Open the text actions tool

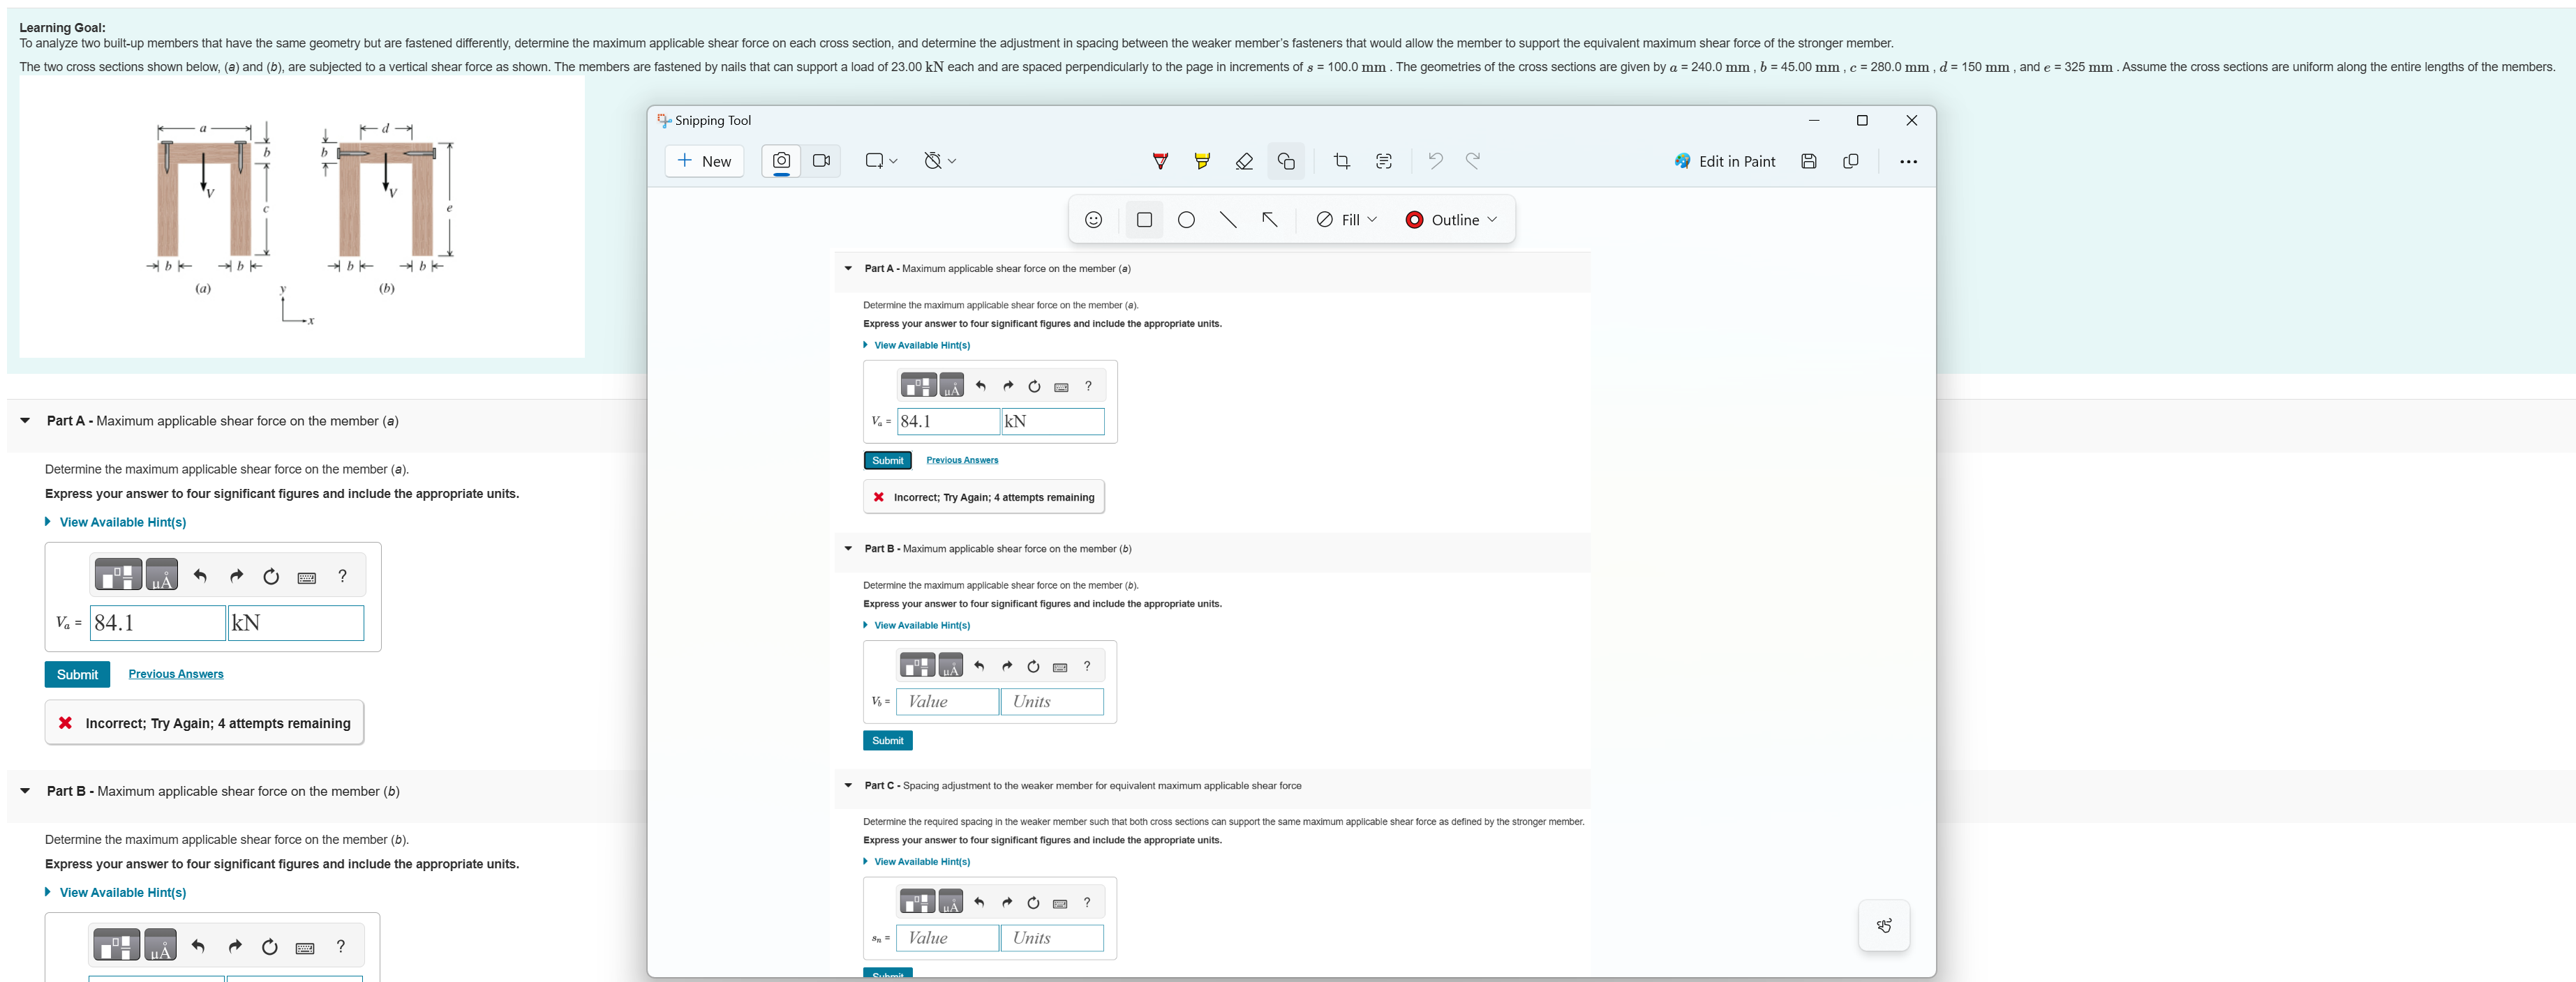click(x=1384, y=161)
